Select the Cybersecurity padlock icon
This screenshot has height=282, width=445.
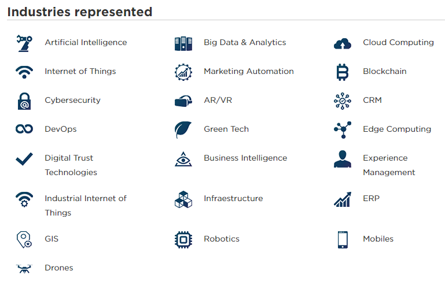pyautogui.click(x=24, y=101)
